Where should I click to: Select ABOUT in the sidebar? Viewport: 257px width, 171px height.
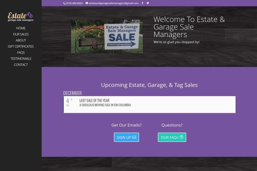click(21, 40)
